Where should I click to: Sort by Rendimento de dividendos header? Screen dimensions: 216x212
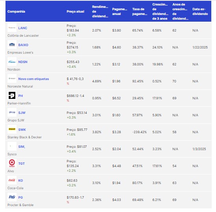pos(100,11)
